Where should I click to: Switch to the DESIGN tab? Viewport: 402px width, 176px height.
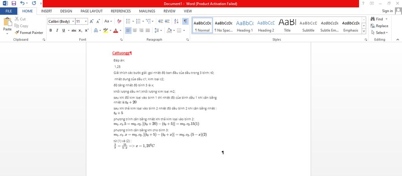click(66, 11)
